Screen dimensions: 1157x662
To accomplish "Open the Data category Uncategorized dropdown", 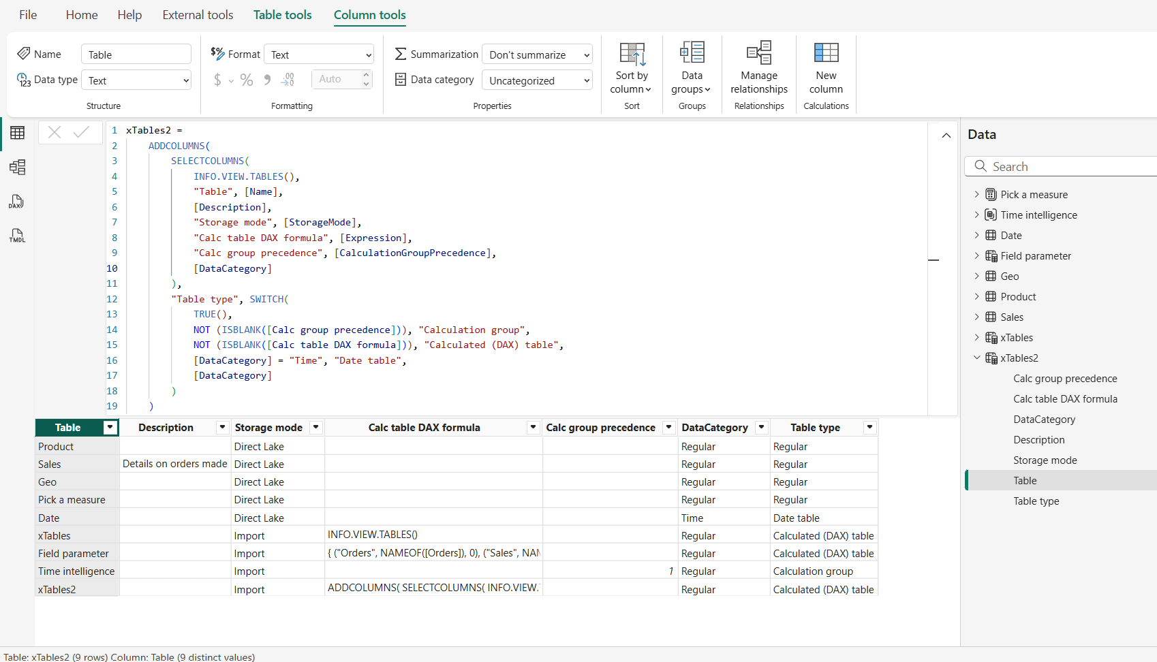I will pyautogui.click(x=537, y=80).
